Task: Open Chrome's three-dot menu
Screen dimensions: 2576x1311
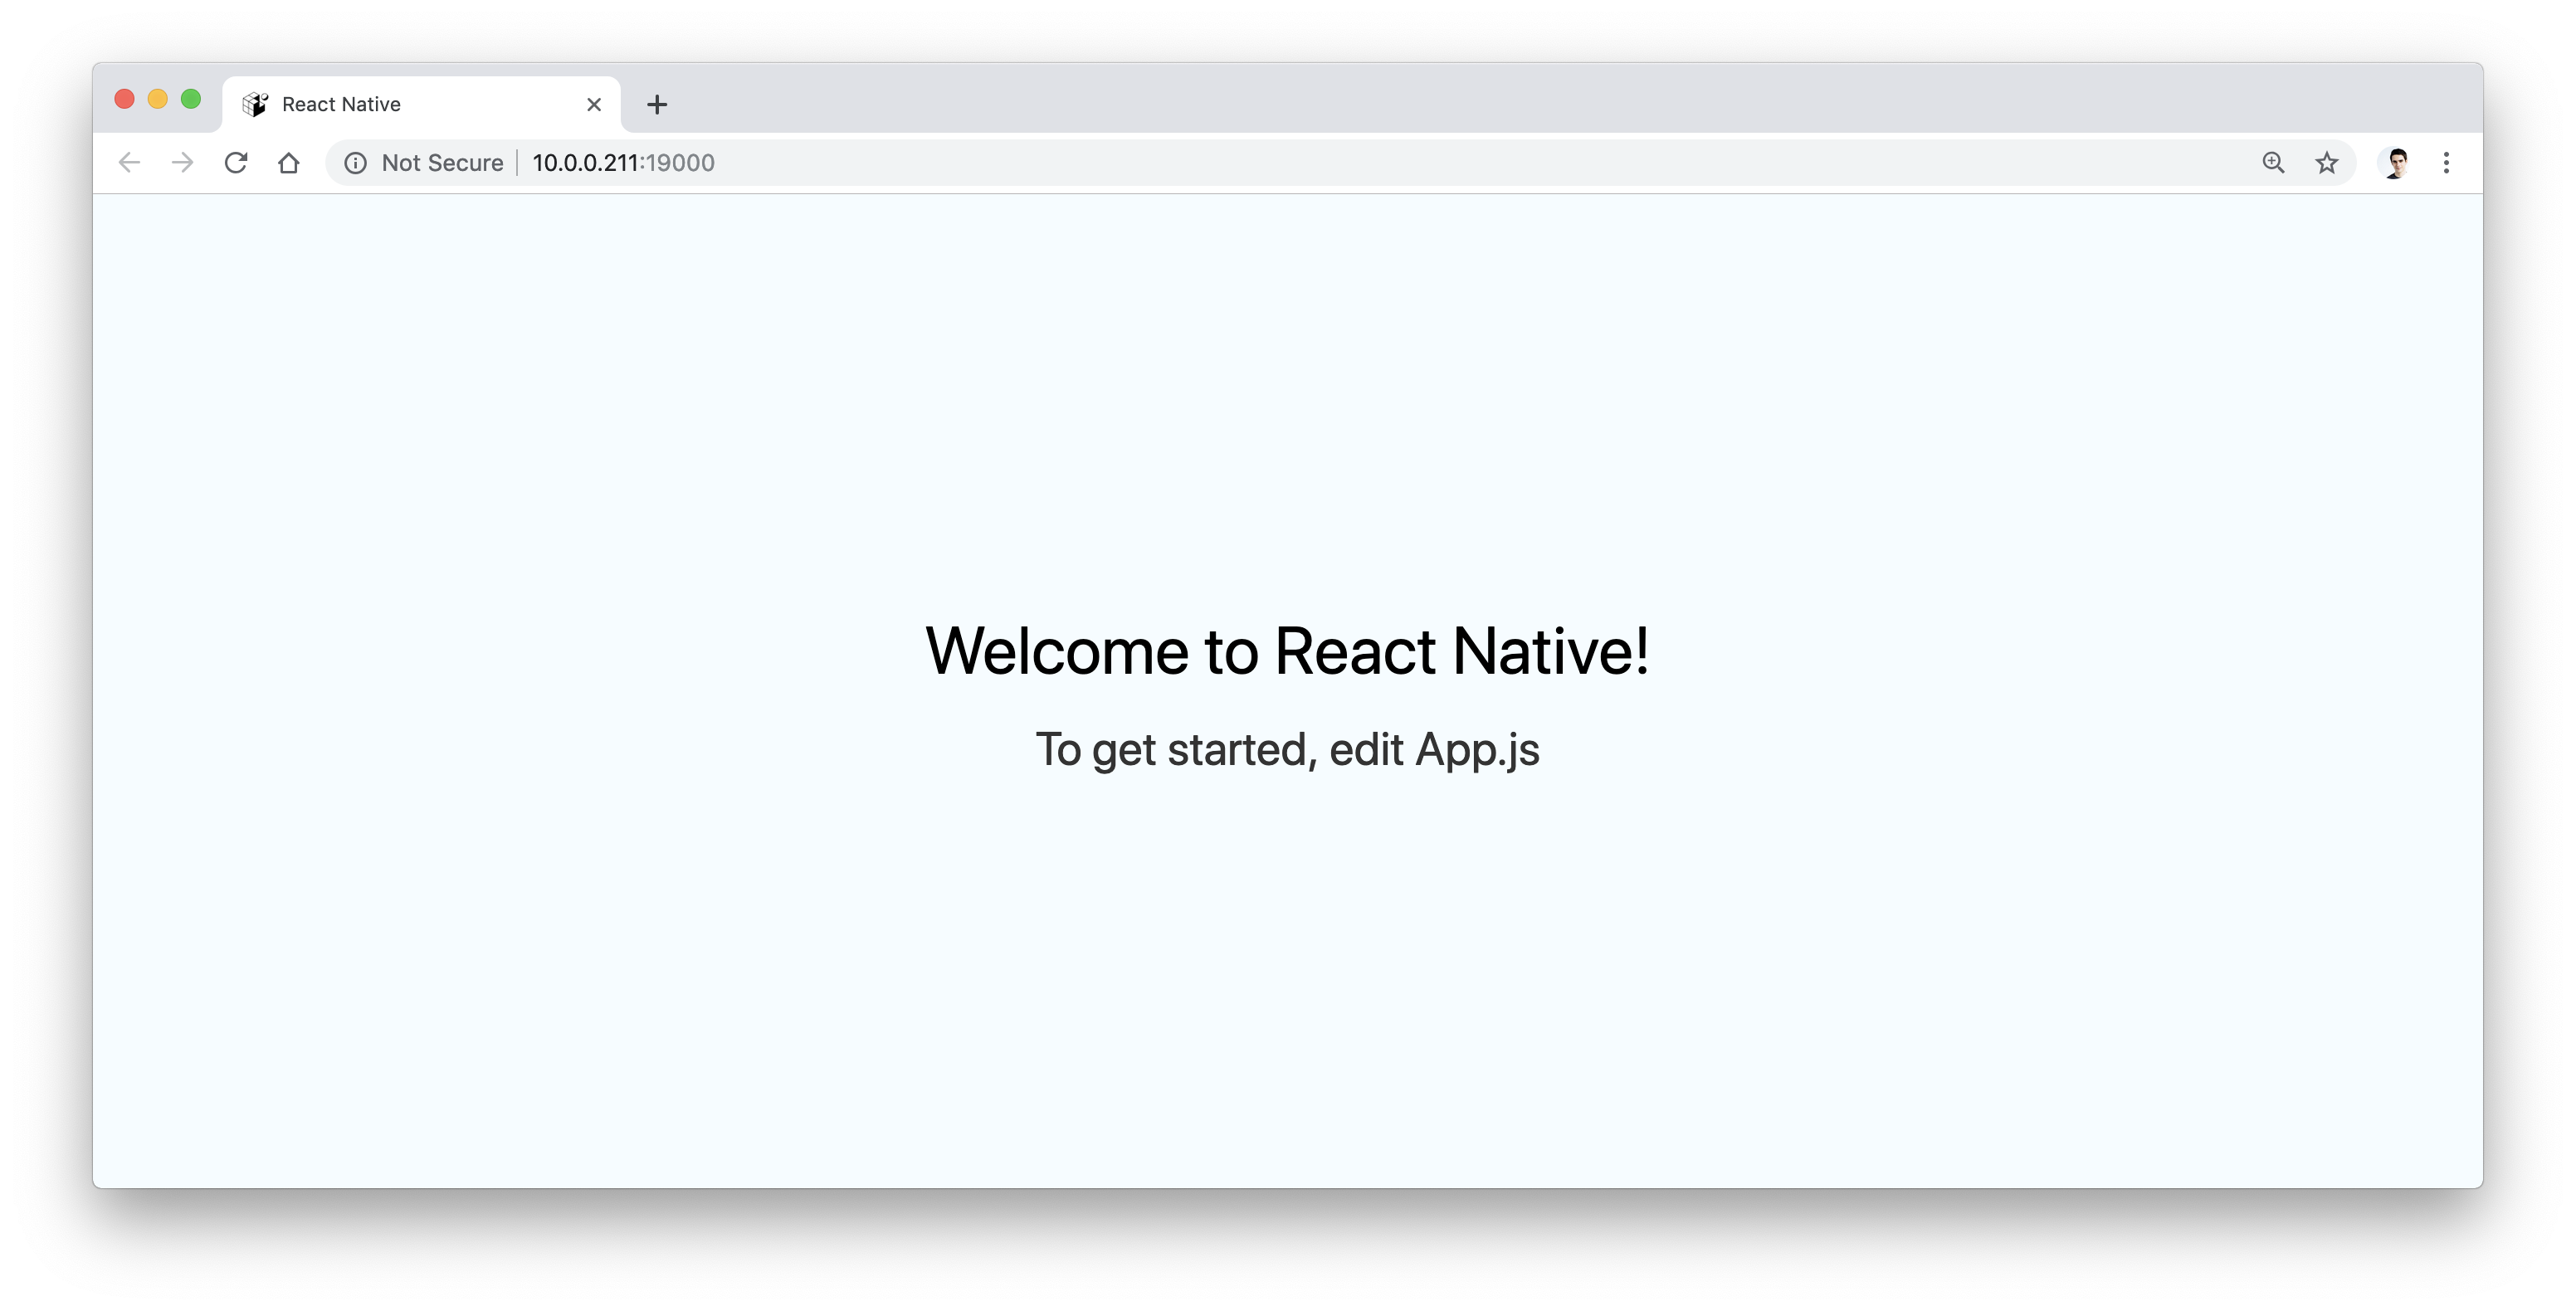Action: pos(2446,162)
